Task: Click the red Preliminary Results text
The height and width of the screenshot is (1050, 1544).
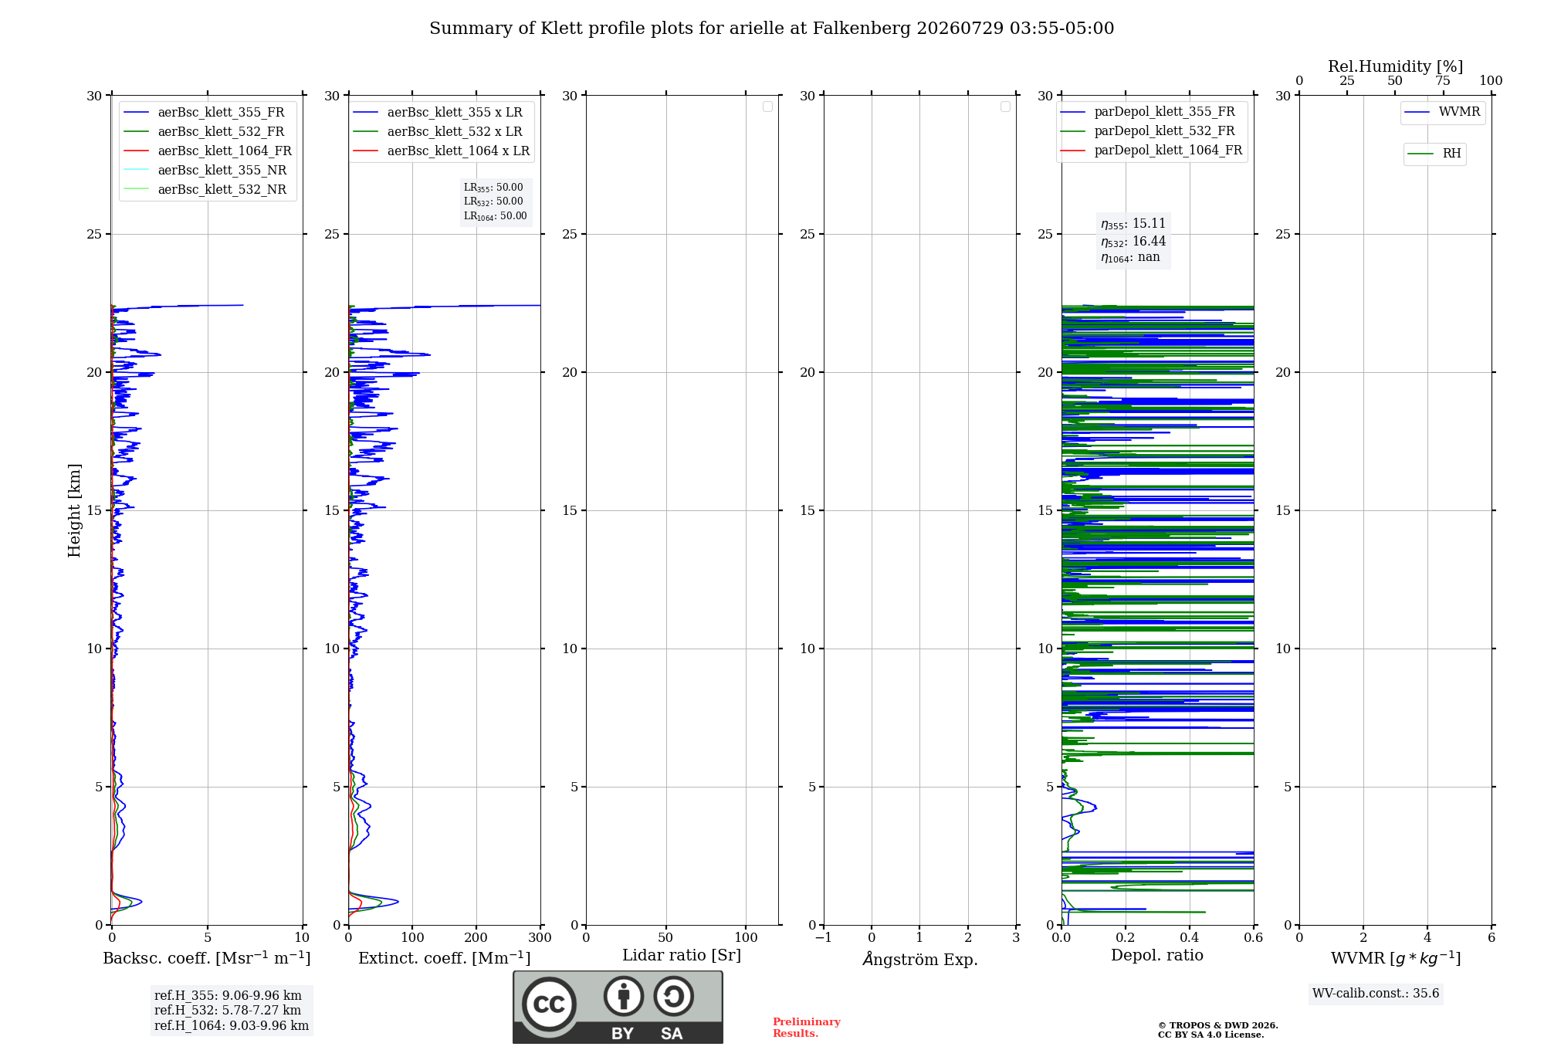Action: (807, 1028)
